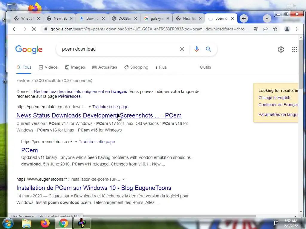This screenshot has height=229, width=306.
Task: Open a new tab with plus button
Action: (244, 18)
